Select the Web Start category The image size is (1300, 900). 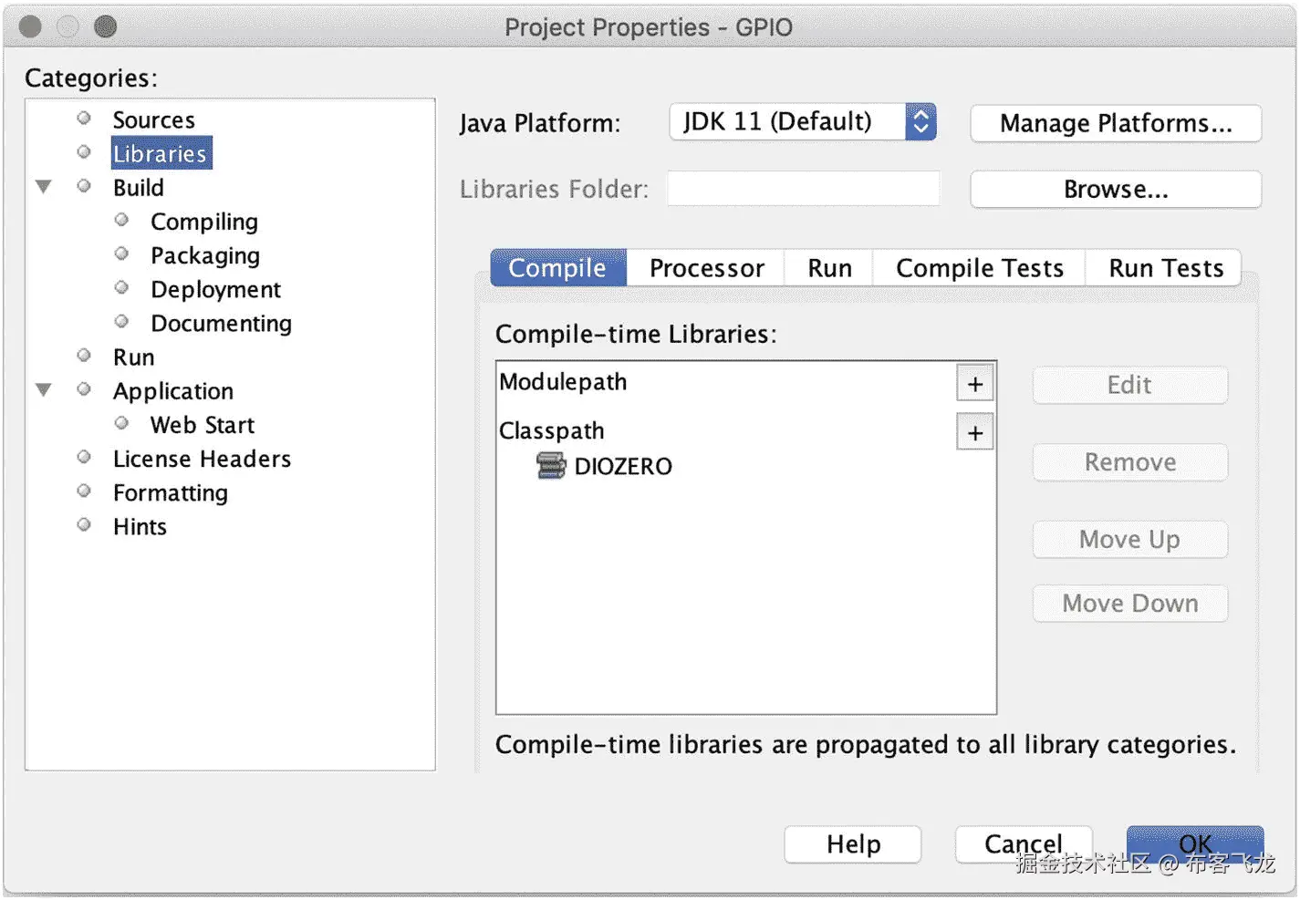pyautogui.click(x=202, y=425)
